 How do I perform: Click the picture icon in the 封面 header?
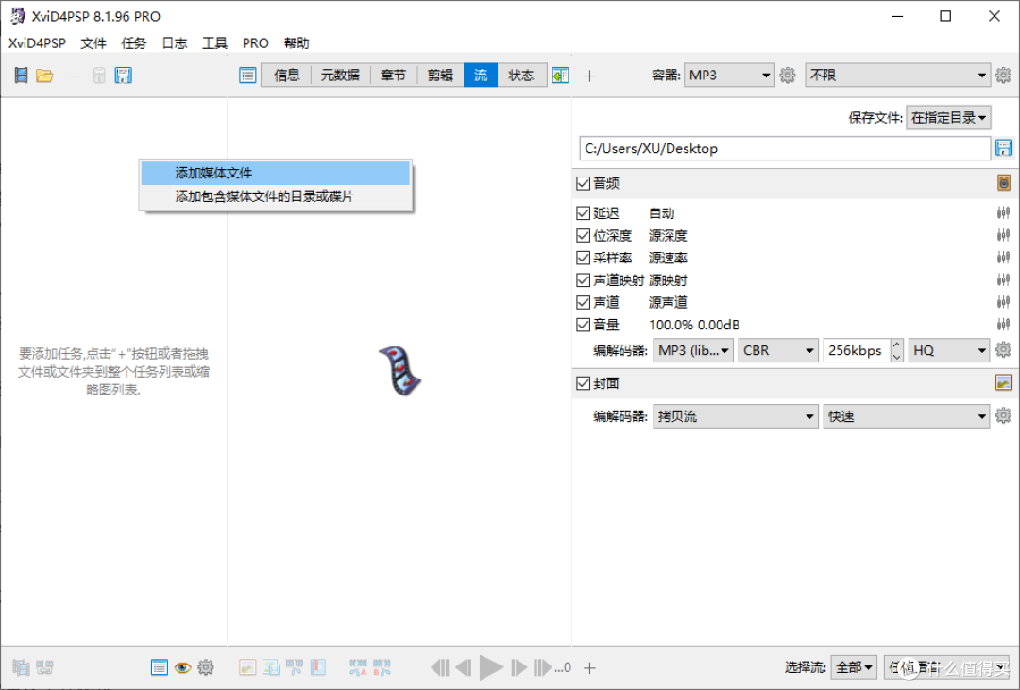(1004, 382)
